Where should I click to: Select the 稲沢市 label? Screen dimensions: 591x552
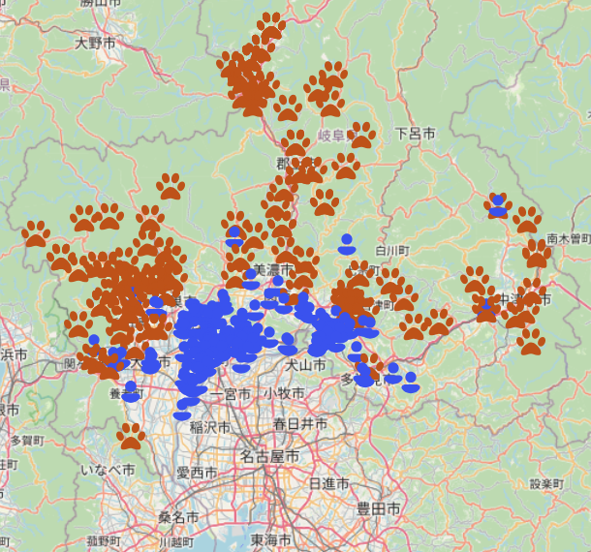click(210, 428)
